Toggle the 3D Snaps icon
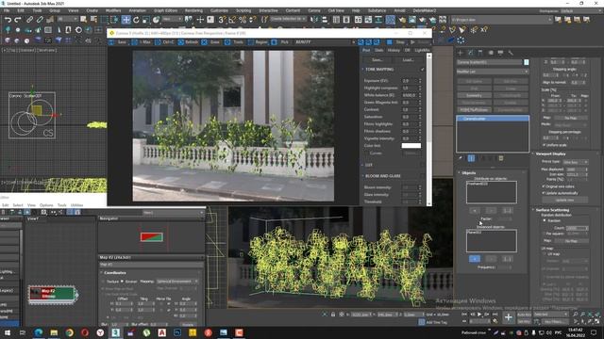604x339 pixels. pyautogui.click(x=222, y=19)
